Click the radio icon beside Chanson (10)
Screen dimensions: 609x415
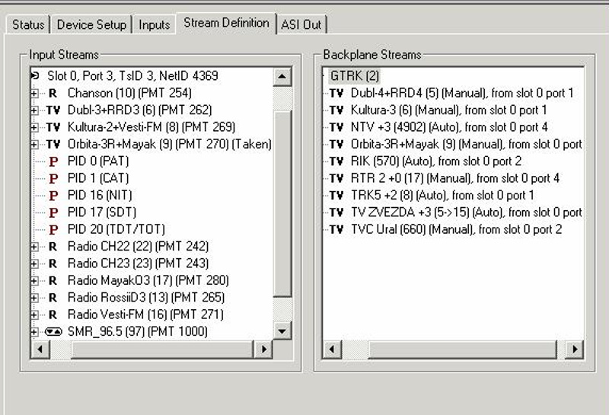tap(53, 93)
